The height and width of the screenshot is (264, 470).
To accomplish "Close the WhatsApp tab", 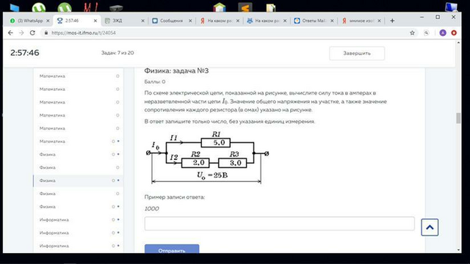I will click(48, 21).
